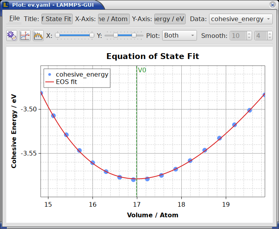Expand the Data cohesive_energy dropdown
This screenshot has height=229, width=279.
pyautogui.click(x=241, y=19)
